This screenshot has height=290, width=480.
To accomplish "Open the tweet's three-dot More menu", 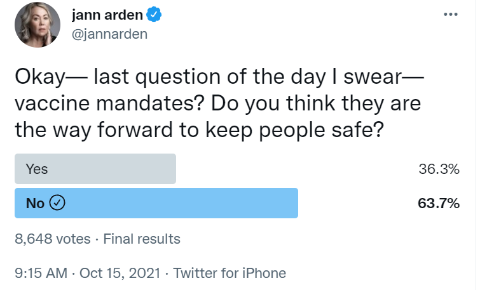I will 451,15.
